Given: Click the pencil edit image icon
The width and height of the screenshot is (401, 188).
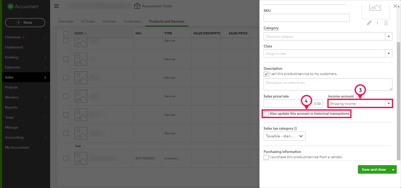Looking at the screenshot, I should [x=369, y=23].
